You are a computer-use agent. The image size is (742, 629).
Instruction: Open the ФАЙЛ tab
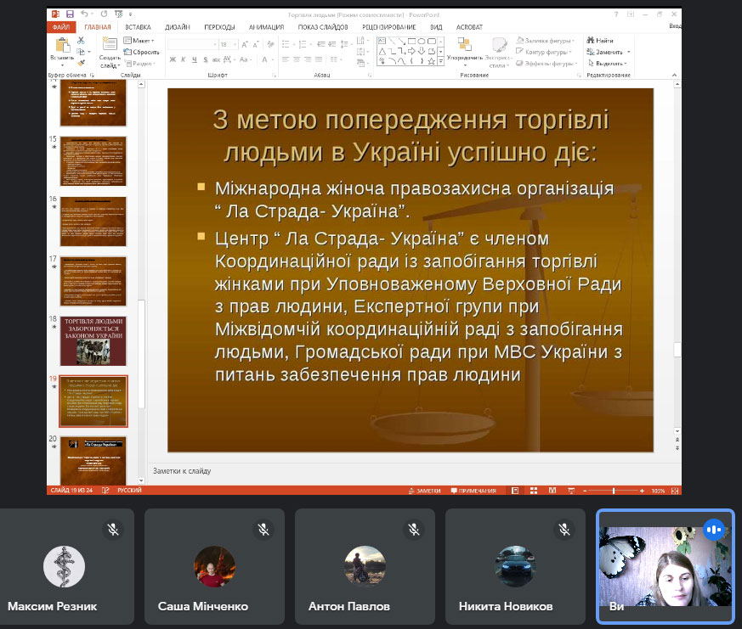coord(61,27)
